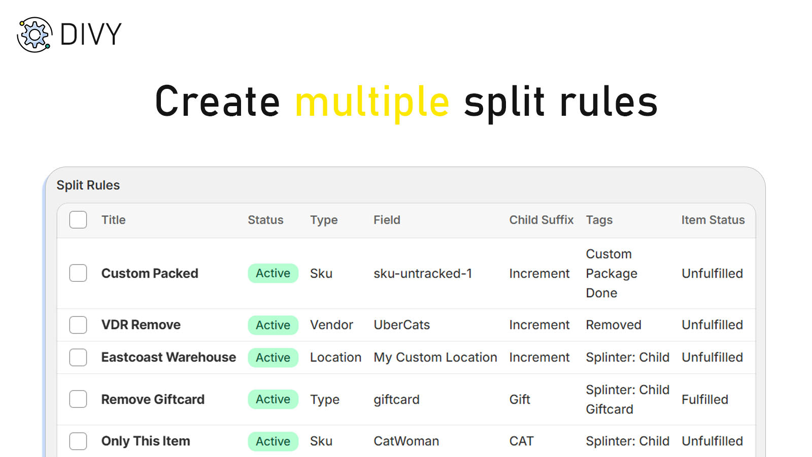Check the VDR Remove row checkbox
This screenshot has width=812, height=457.
tap(78, 325)
